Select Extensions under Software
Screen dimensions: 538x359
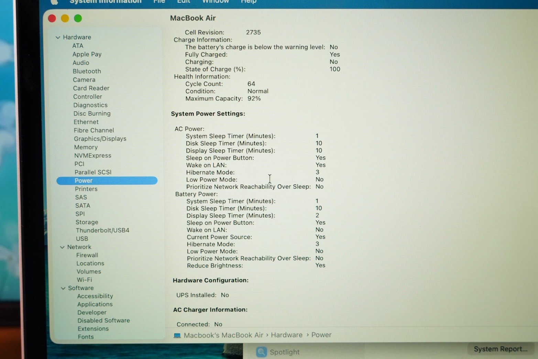[93, 329]
